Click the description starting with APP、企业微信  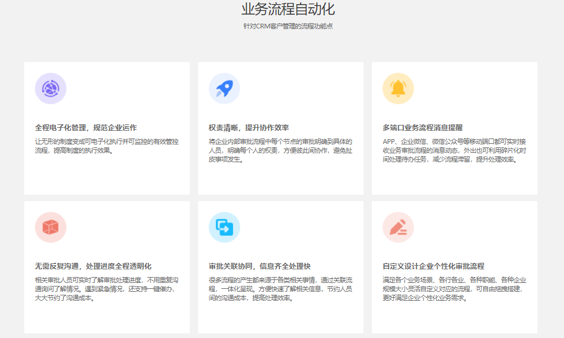(x=454, y=150)
